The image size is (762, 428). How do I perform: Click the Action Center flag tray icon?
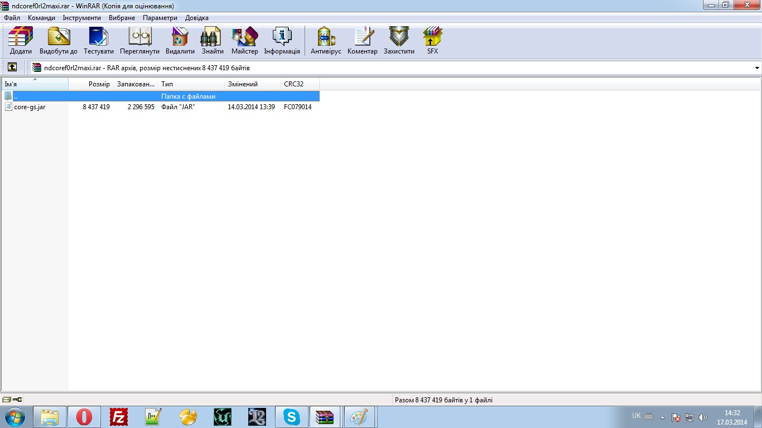[x=676, y=417]
